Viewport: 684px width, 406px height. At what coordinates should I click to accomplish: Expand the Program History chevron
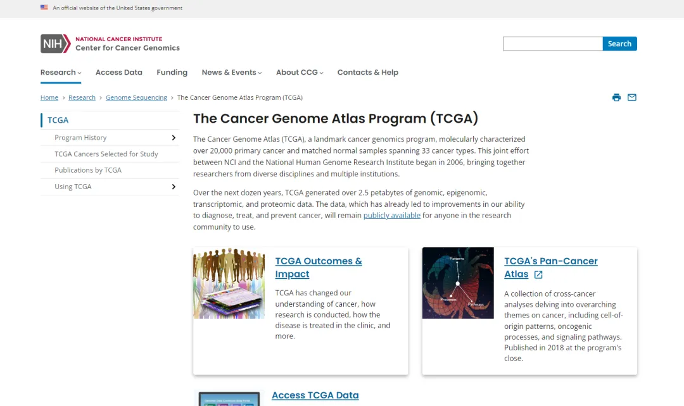click(174, 138)
